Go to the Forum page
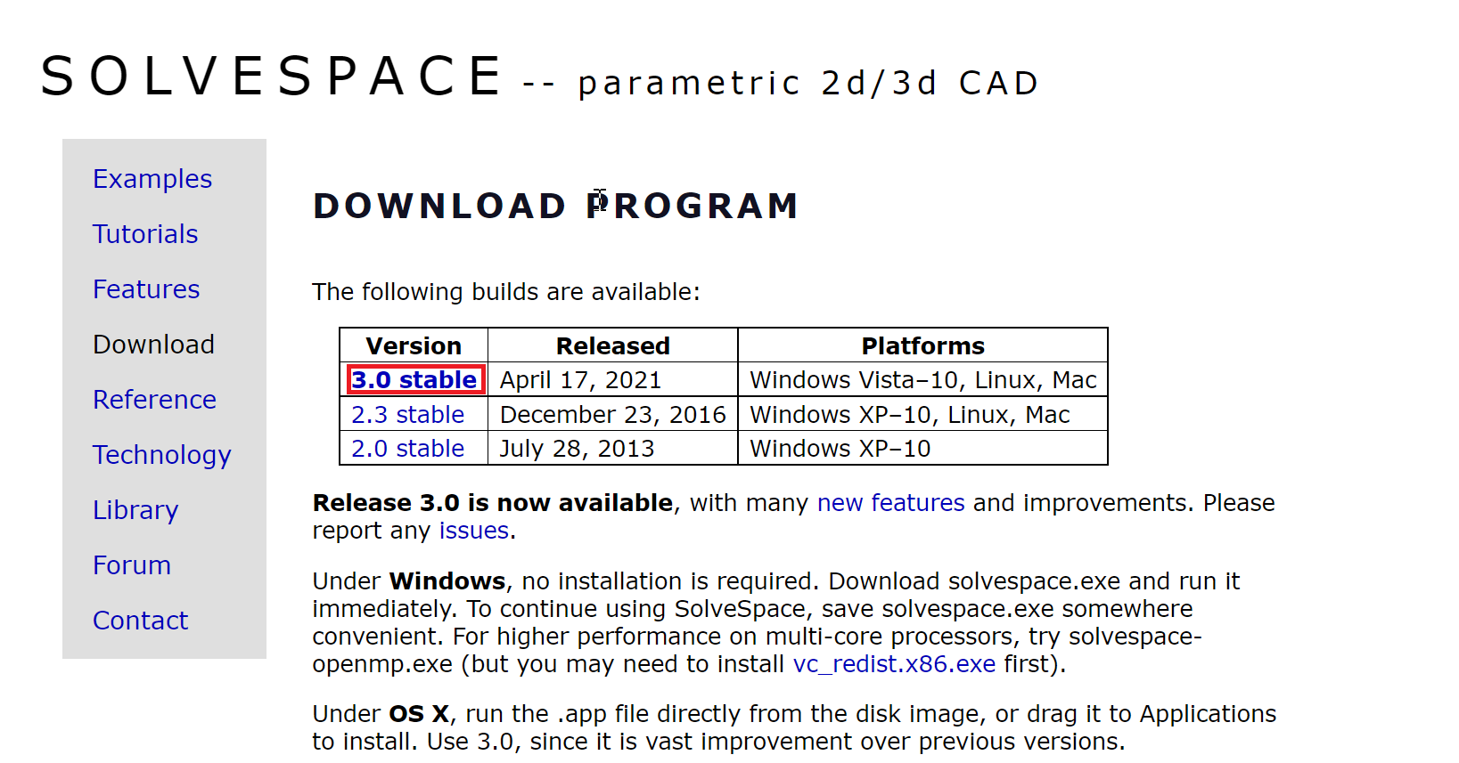The height and width of the screenshot is (763, 1459). click(132, 565)
